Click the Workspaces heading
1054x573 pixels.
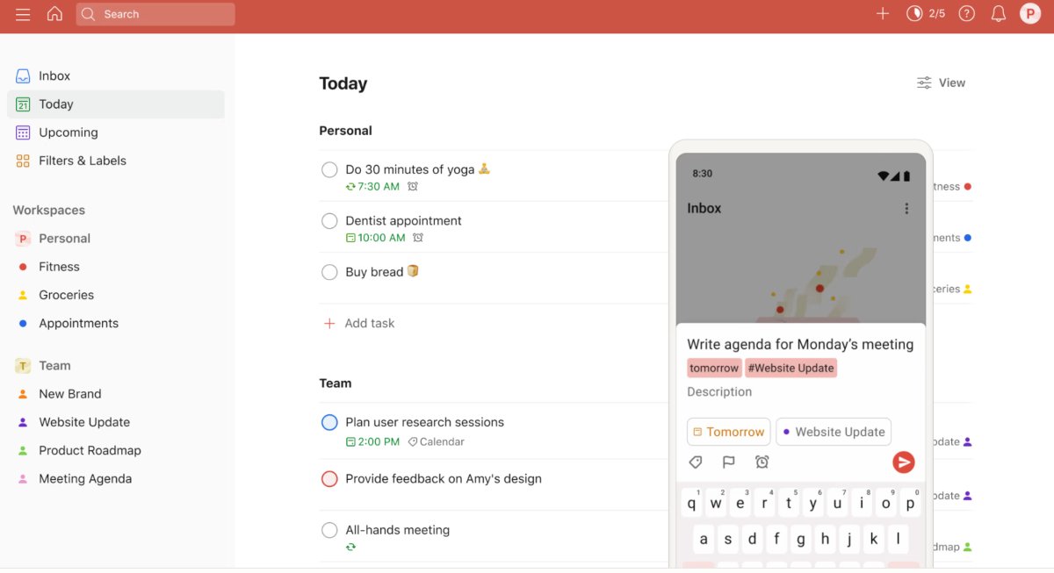49,211
